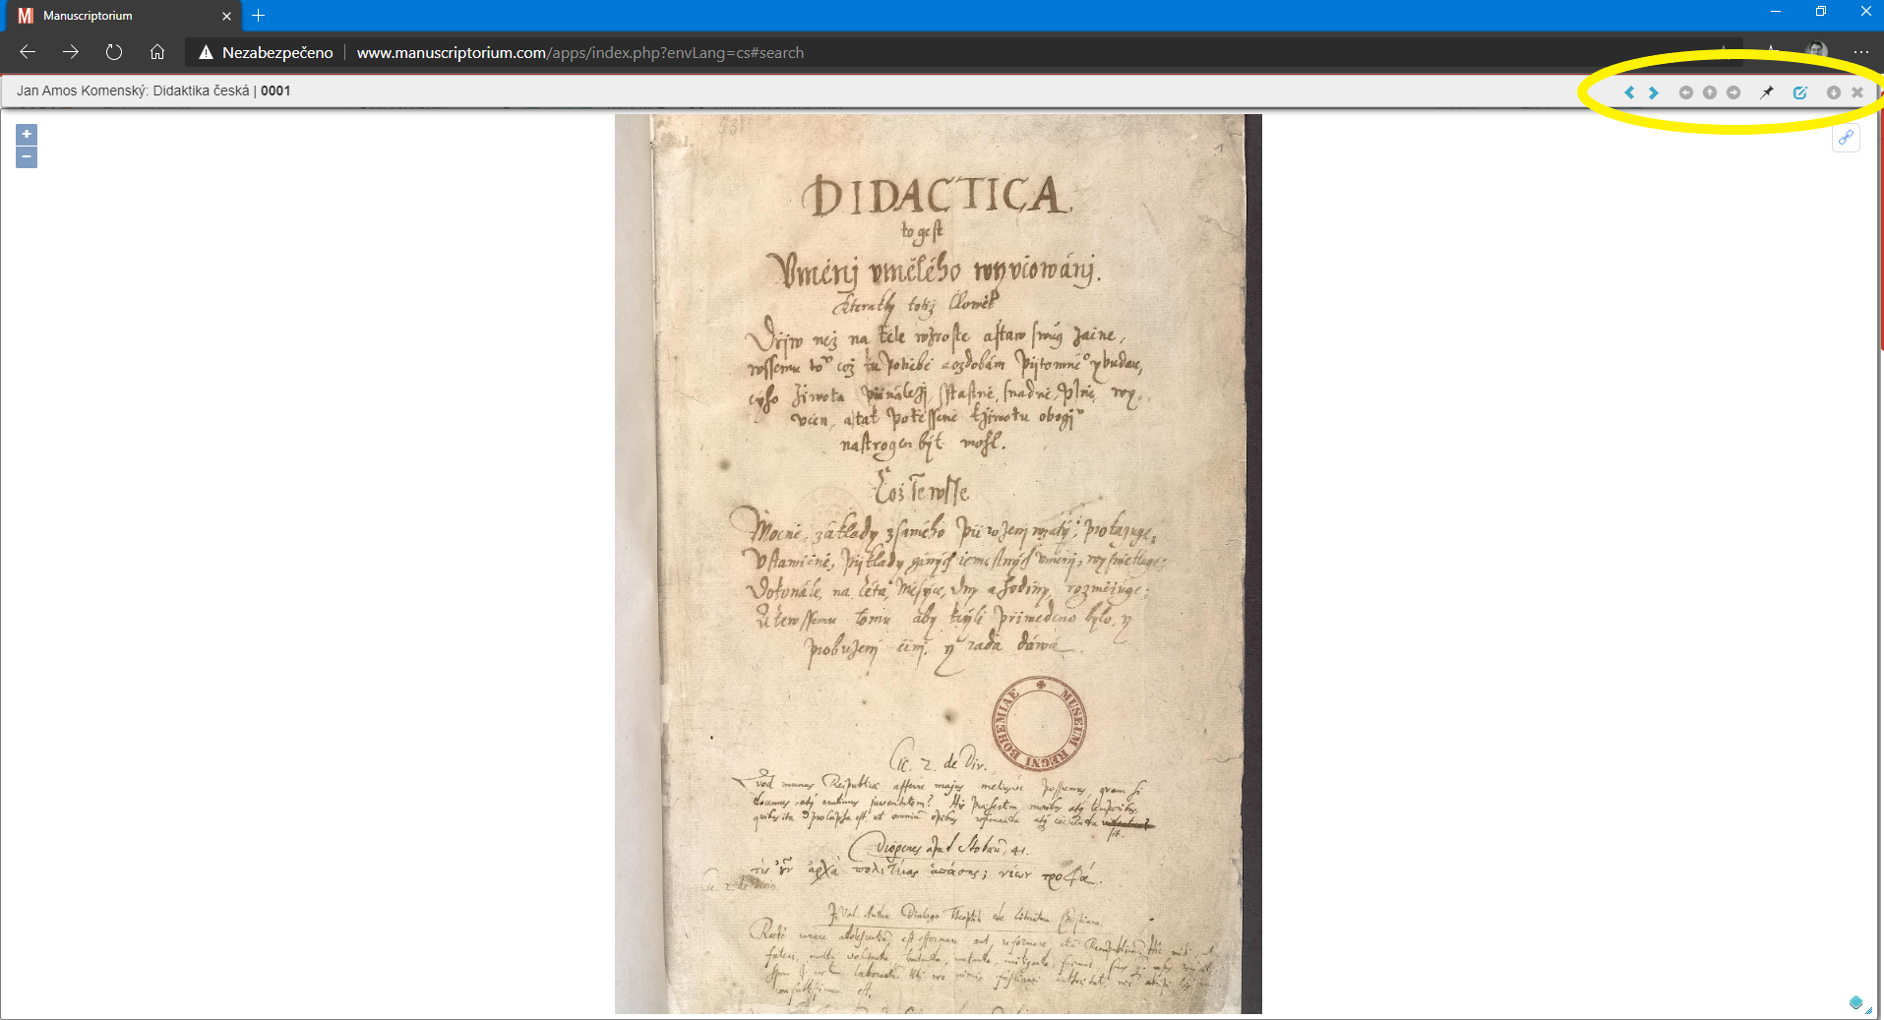Click the gray circled up arrow icon
This screenshot has width=1884, height=1020.
pyautogui.click(x=1710, y=92)
